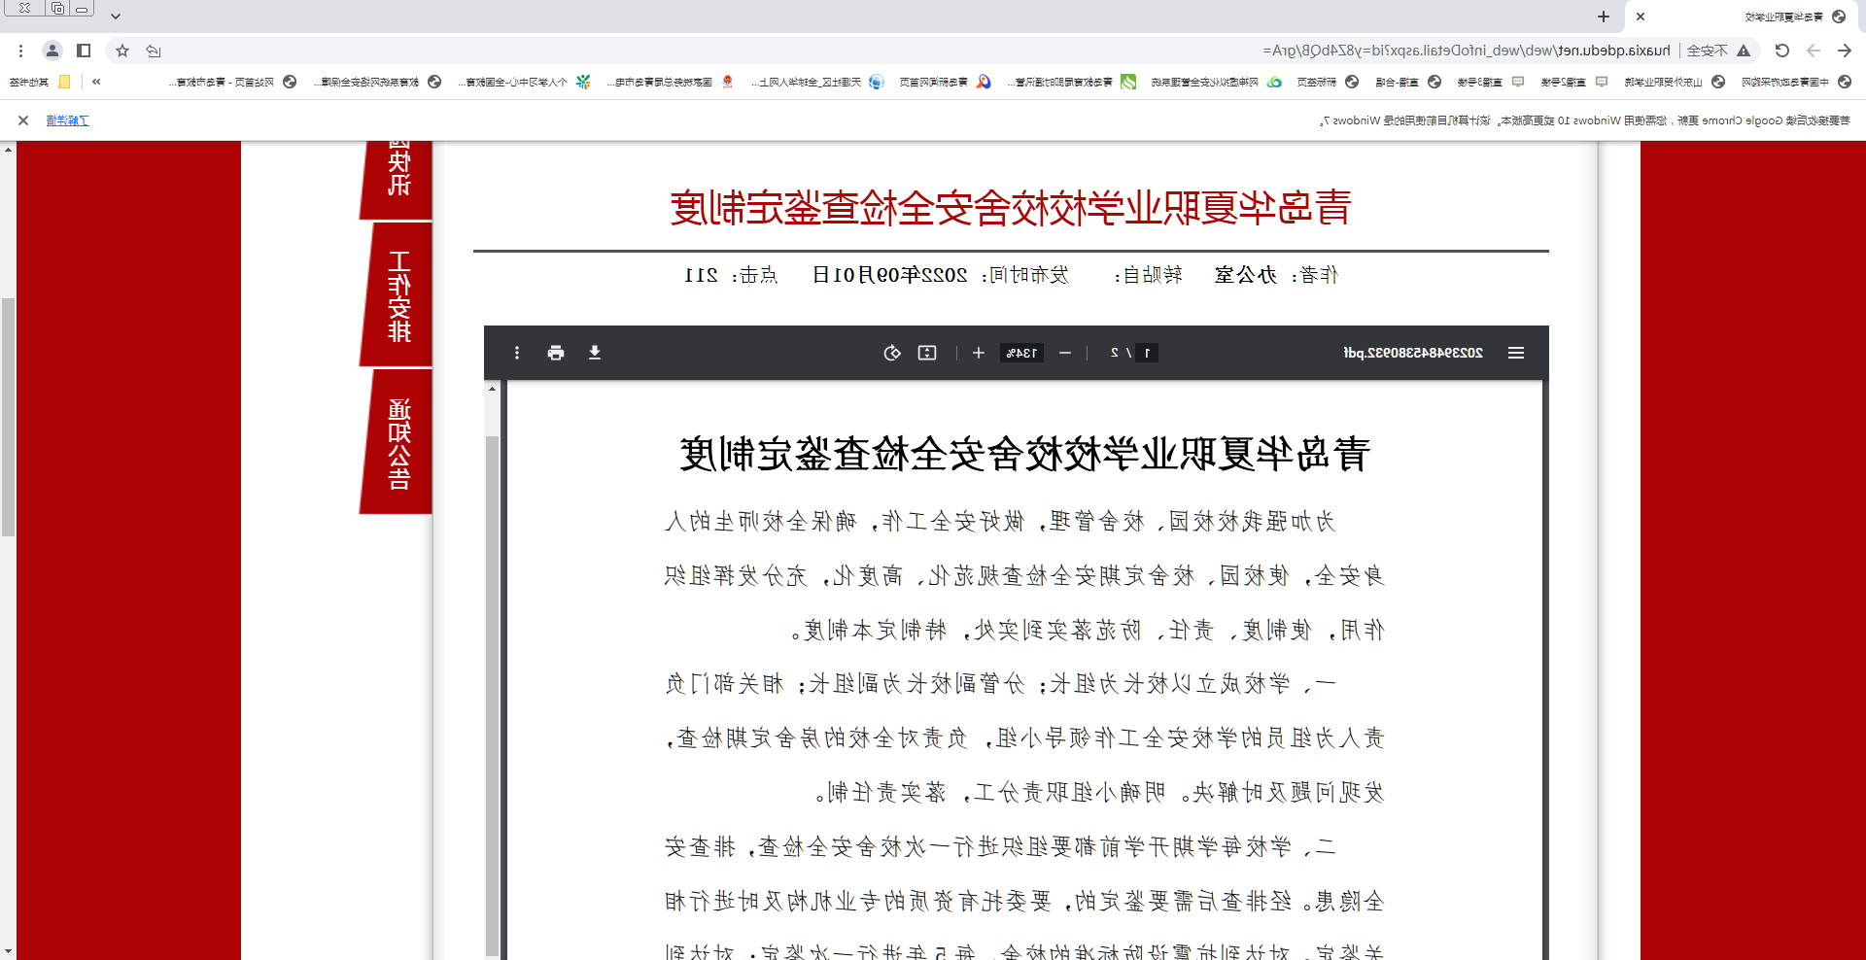Download the PDF file
1866x960 pixels.
tap(595, 353)
